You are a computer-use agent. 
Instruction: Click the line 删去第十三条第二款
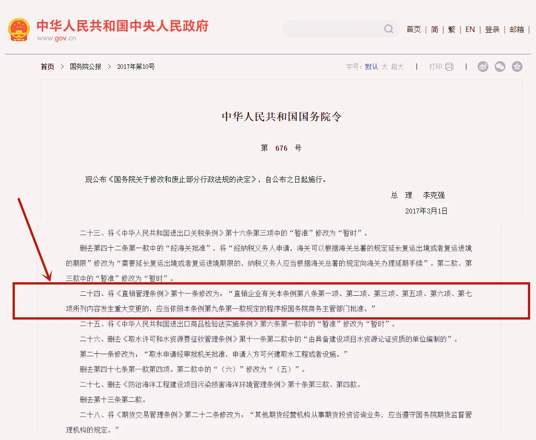pyautogui.click(x=113, y=400)
